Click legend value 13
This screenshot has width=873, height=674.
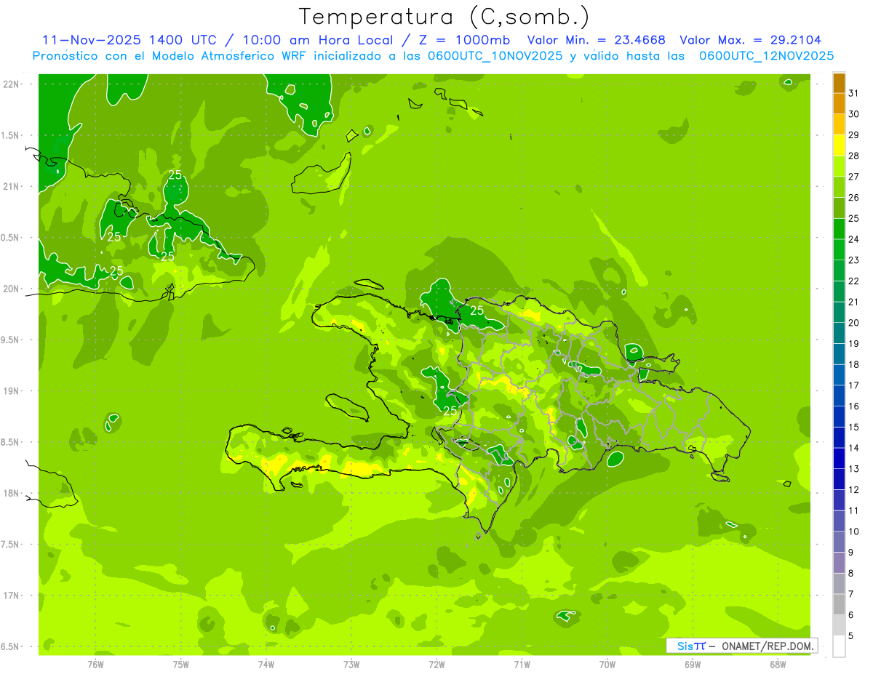(x=854, y=468)
